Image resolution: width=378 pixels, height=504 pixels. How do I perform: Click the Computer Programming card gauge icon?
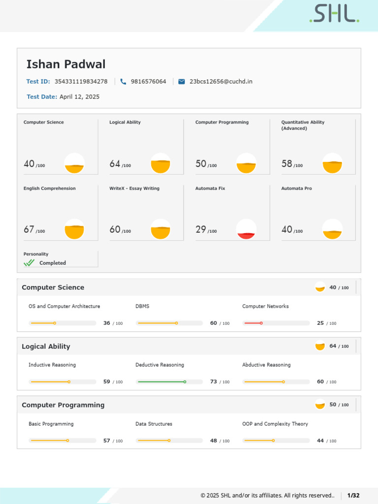click(246, 163)
